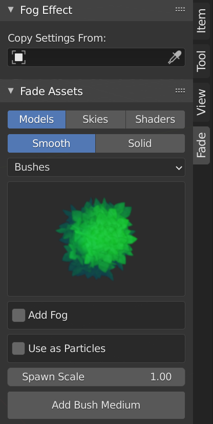
Task: Click the Spawn Scale value slider
Action: pos(96,377)
